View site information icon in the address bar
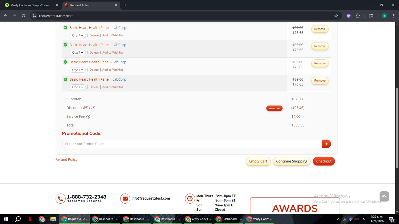399x224 pixels. click(34, 16)
